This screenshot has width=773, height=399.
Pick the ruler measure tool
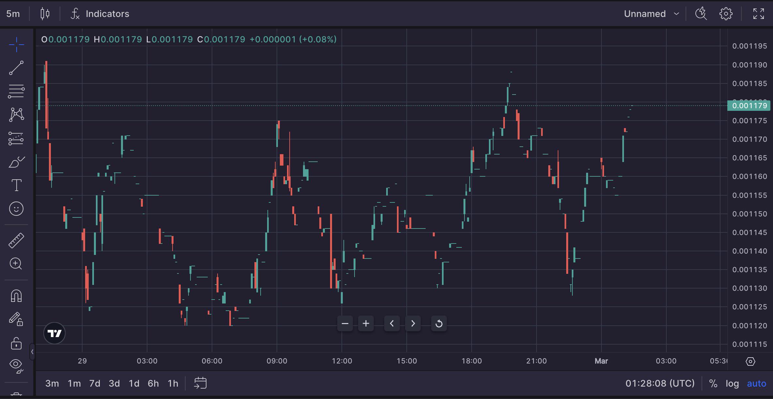click(16, 241)
